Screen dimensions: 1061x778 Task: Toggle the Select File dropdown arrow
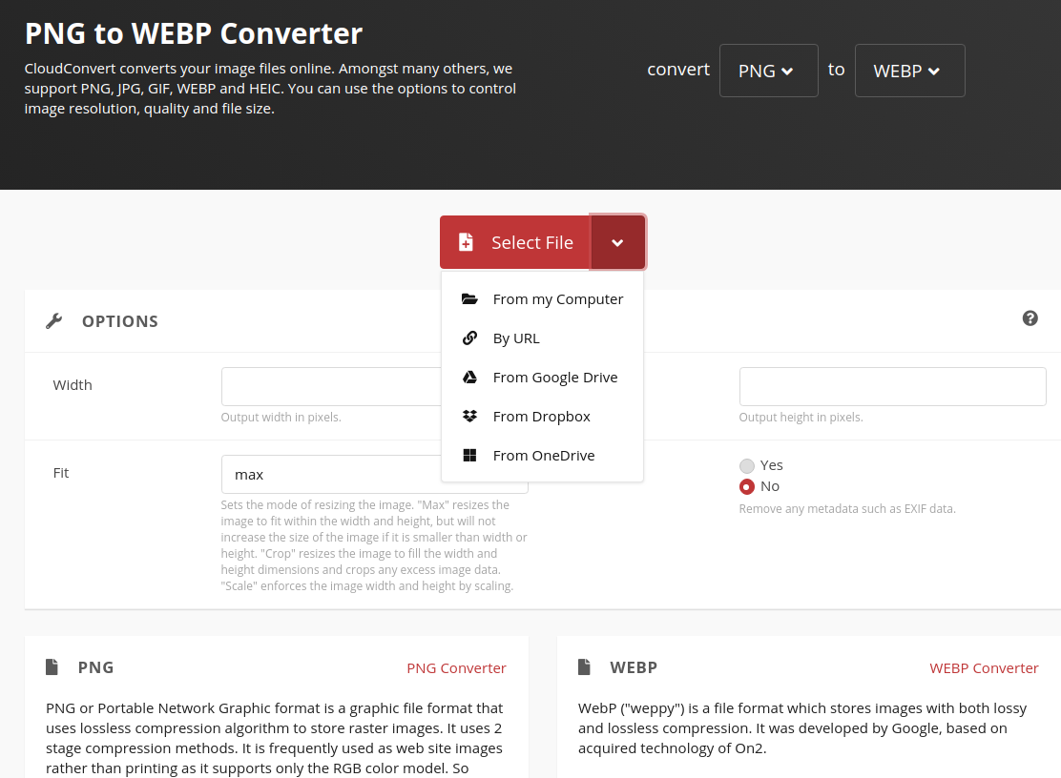coord(617,243)
